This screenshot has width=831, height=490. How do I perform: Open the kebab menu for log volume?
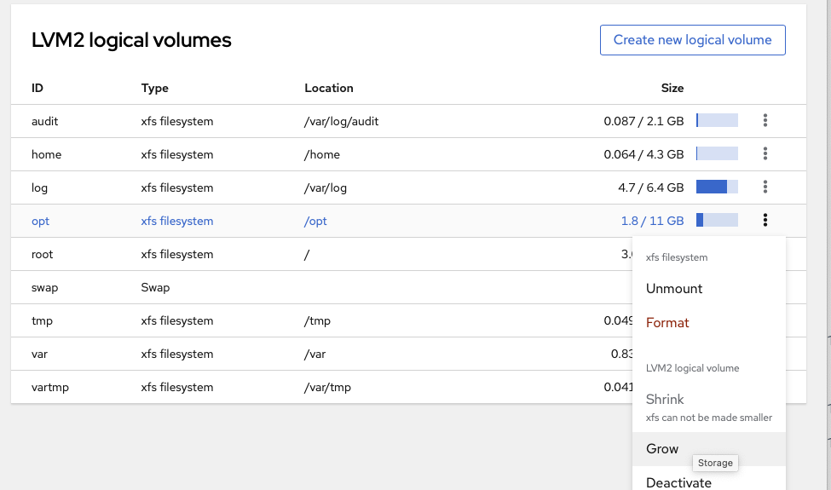tap(765, 187)
